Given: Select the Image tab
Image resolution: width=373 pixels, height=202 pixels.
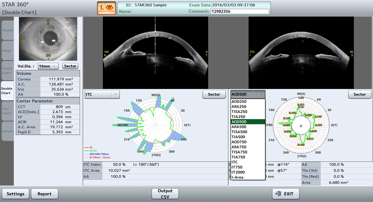Looking at the screenshot, I should click(7, 51).
